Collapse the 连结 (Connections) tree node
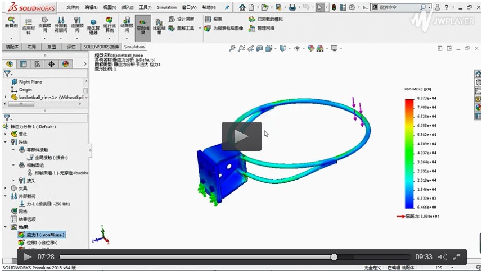Screen dimensions: 482x271 point(6,142)
